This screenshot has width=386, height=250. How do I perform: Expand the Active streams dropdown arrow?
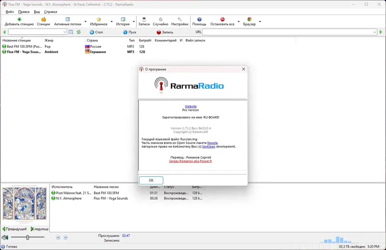point(85,22)
